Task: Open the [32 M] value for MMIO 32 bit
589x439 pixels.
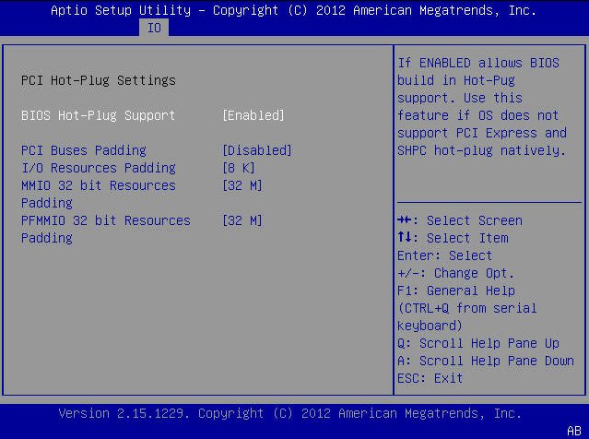Action: [x=242, y=185]
